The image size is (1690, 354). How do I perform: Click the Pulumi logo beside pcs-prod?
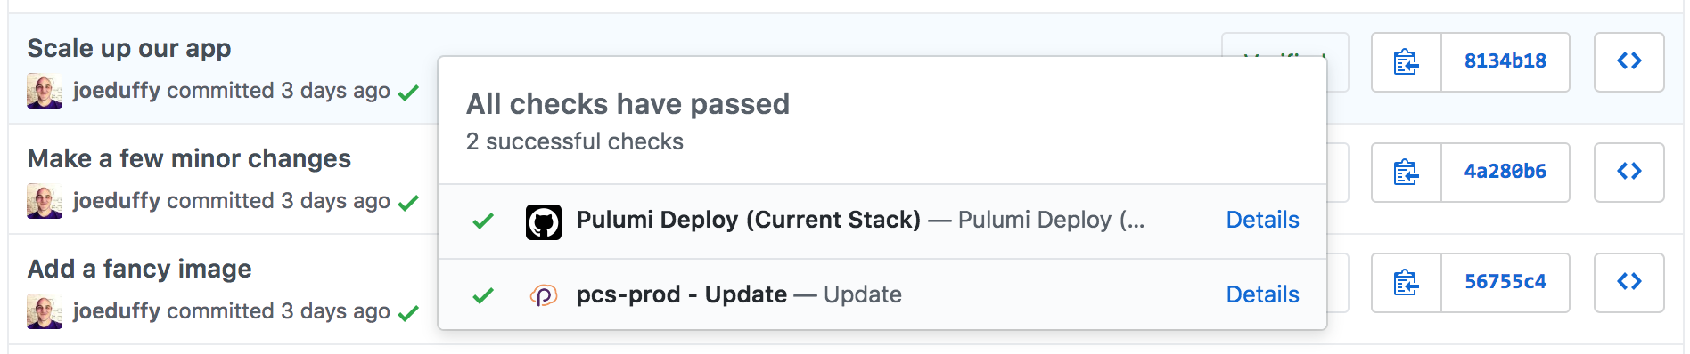coord(544,295)
